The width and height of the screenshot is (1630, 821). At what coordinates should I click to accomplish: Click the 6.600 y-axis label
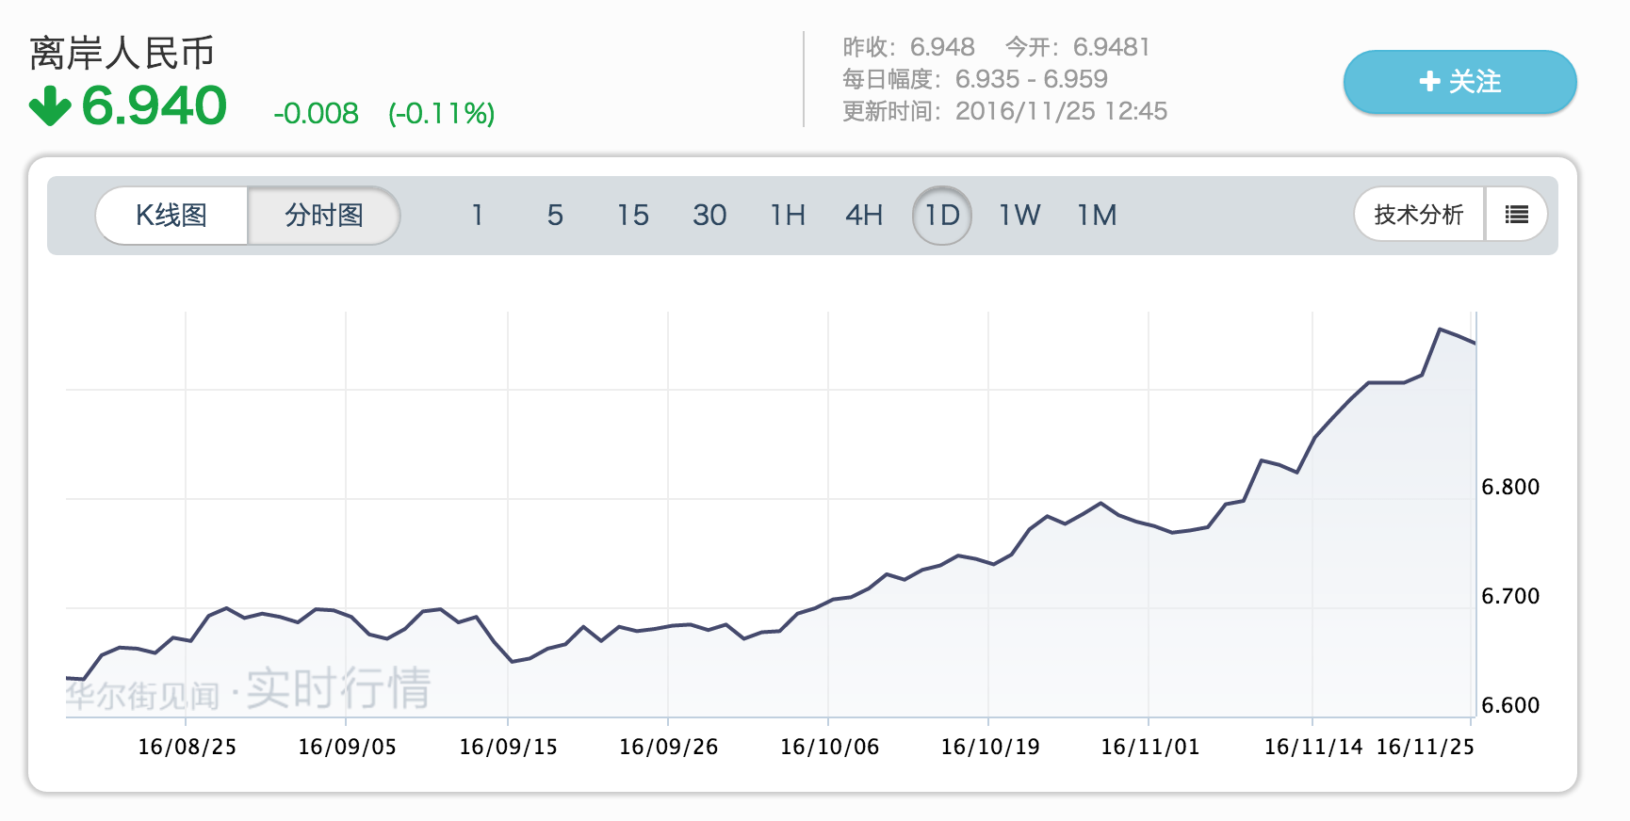click(1510, 705)
